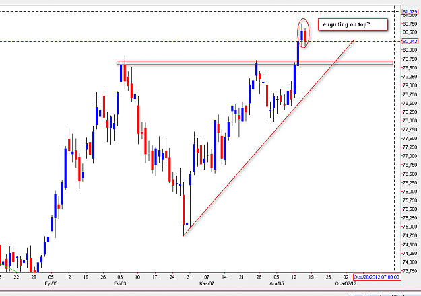The image size is (421, 296).
Task: Click the day 31 label on time axis
Action: [189, 277]
